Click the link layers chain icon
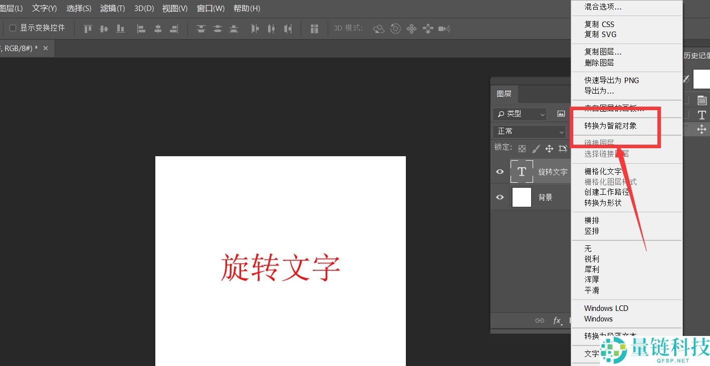The height and width of the screenshot is (366, 710). [540, 320]
